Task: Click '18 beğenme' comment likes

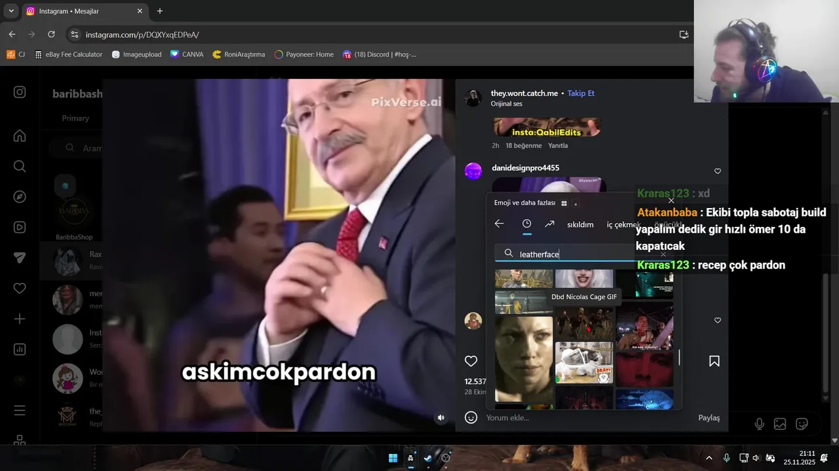Action: pyautogui.click(x=524, y=145)
